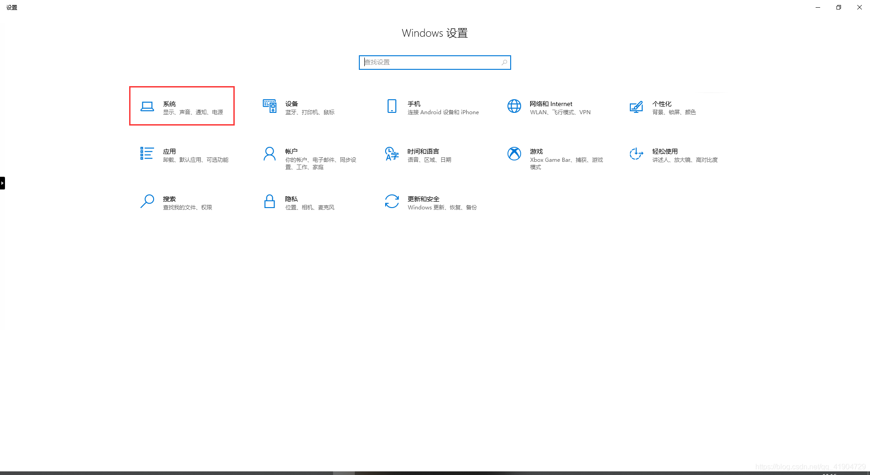This screenshot has height=475, width=870.
Task: Click 位置、相机、麦克风 description
Action: click(310, 208)
